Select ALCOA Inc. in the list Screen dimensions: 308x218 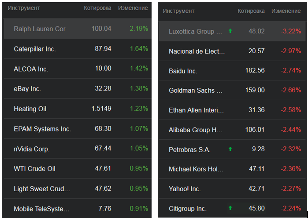pyautogui.click(x=31, y=69)
